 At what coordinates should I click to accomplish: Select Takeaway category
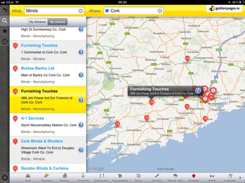pos(46,178)
